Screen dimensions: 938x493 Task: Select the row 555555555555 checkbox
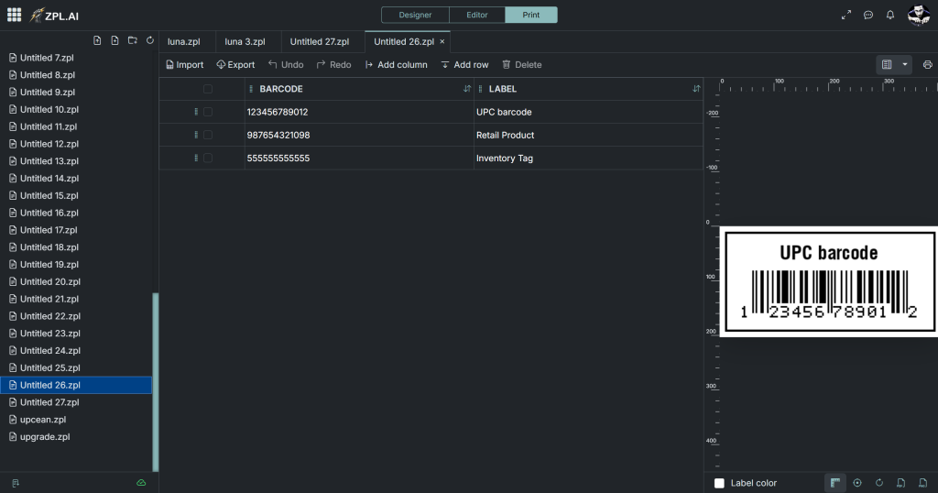(x=208, y=158)
